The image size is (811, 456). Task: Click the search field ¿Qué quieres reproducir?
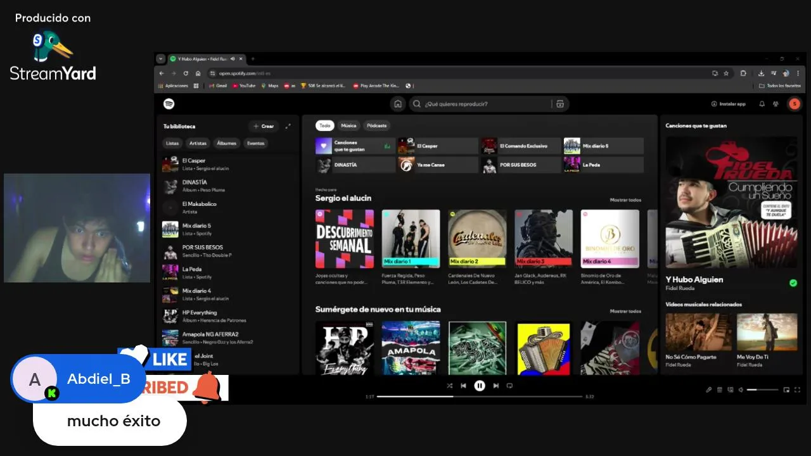click(482, 104)
